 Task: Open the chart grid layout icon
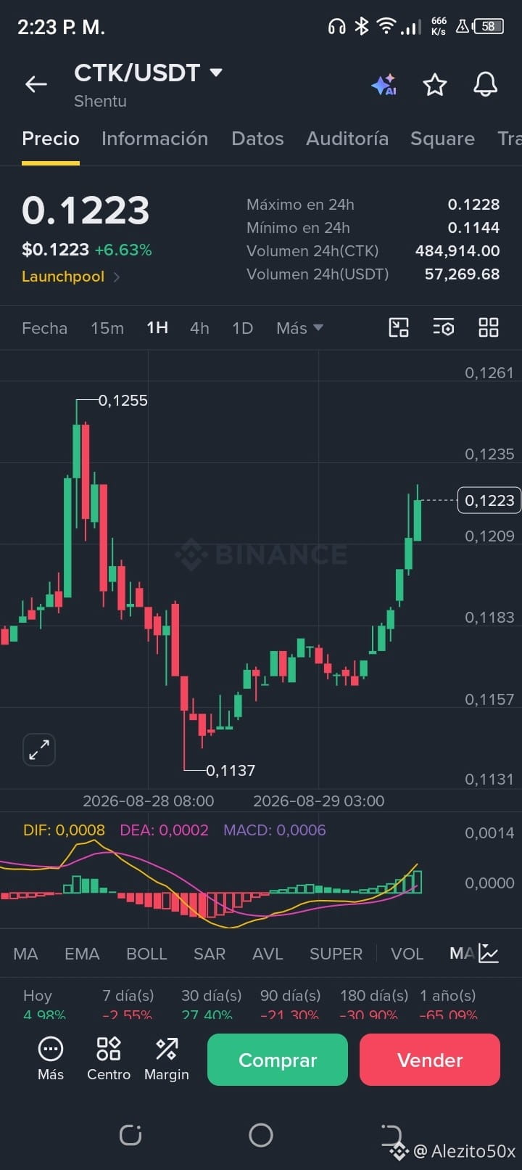pyautogui.click(x=489, y=327)
